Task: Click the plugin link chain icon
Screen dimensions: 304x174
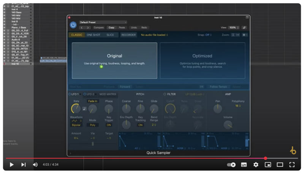Action: pos(244,28)
